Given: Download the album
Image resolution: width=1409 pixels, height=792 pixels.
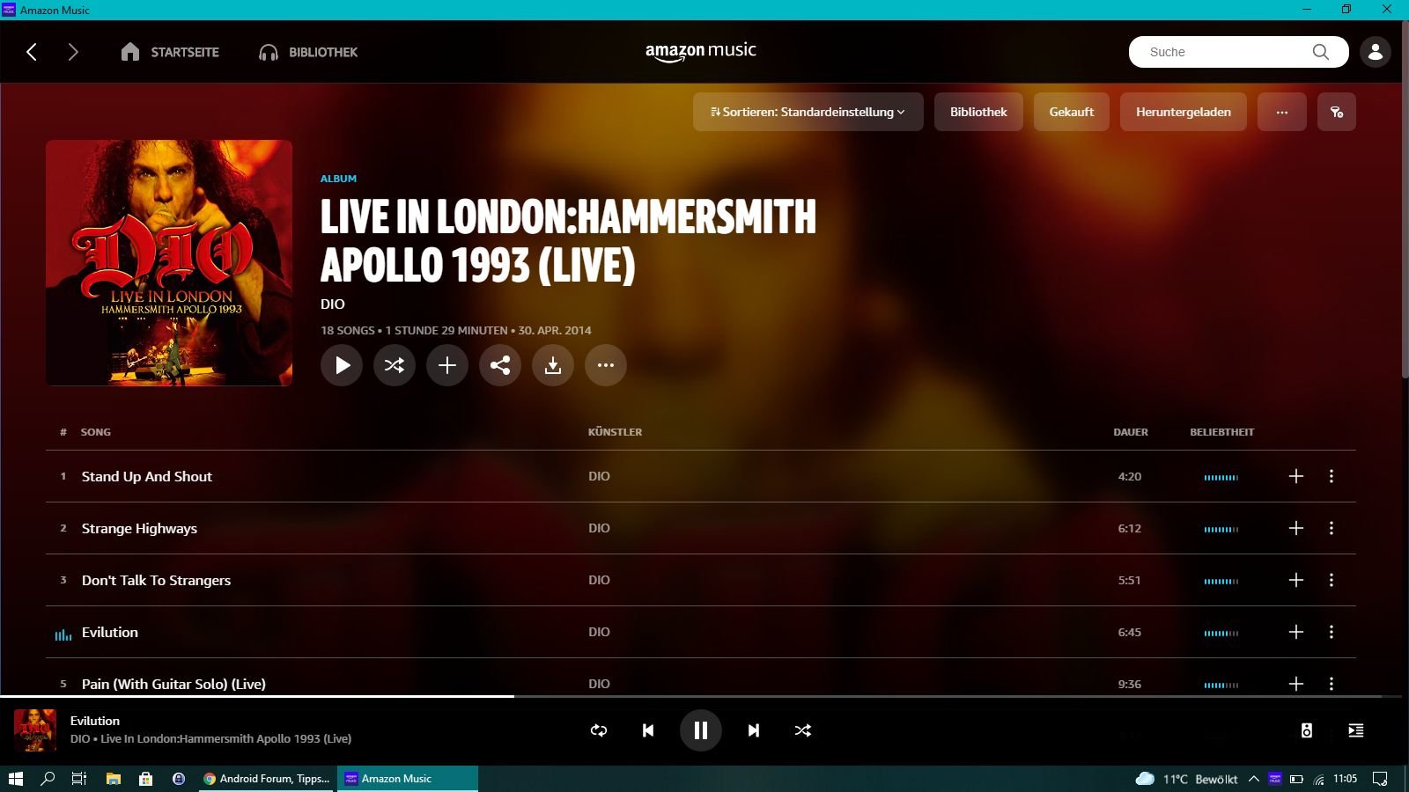Looking at the screenshot, I should (x=553, y=365).
